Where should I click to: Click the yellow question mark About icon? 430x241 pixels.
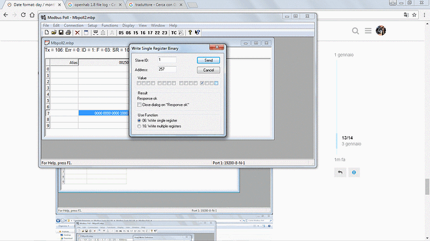point(190,32)
